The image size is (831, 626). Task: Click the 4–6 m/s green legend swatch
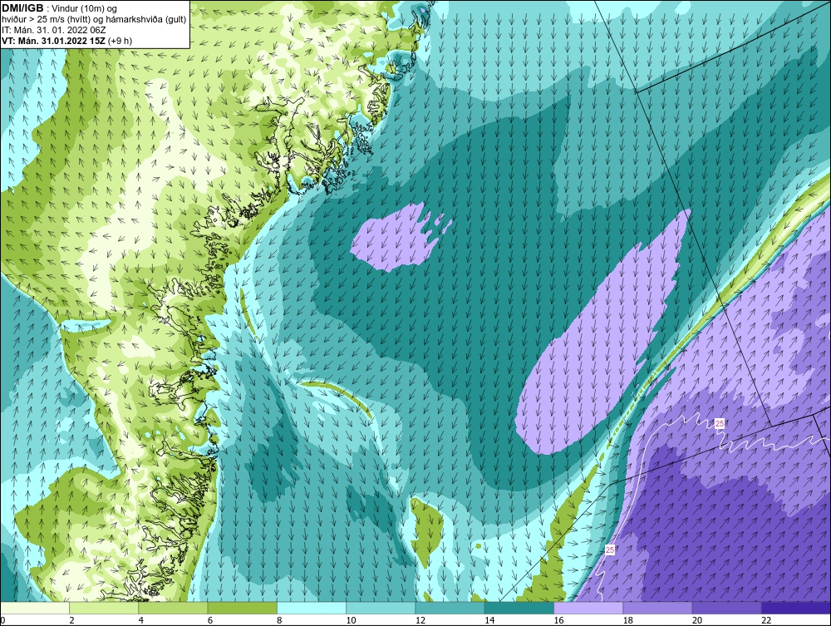[x=174, y=608]
